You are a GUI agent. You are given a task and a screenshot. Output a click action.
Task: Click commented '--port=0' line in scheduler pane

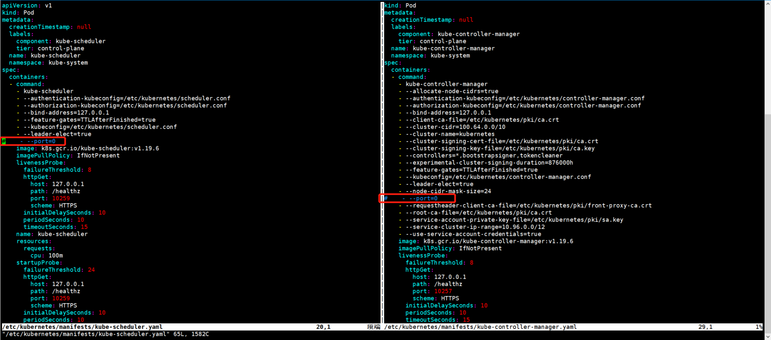click(29, 141)
